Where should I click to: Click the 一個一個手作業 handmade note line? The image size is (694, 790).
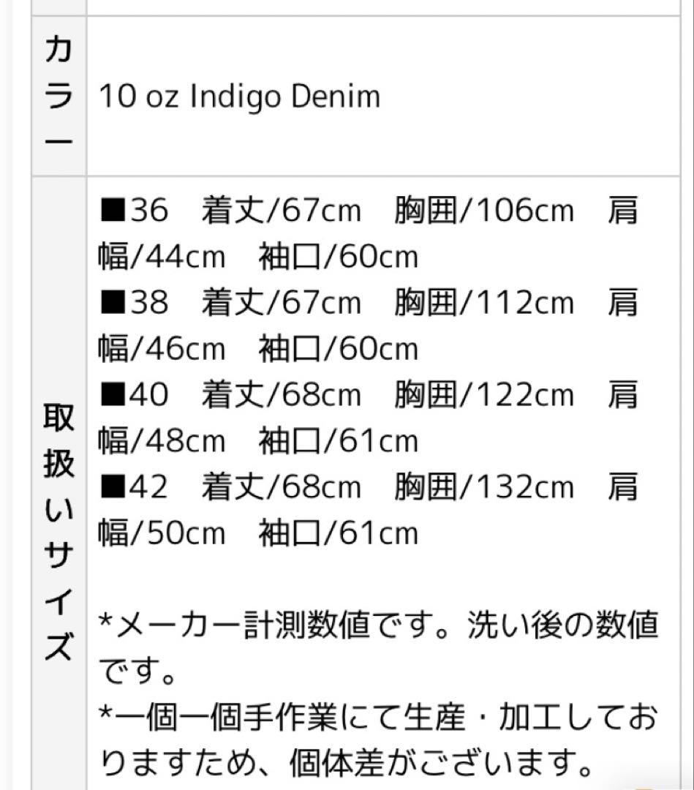point(378,720)
